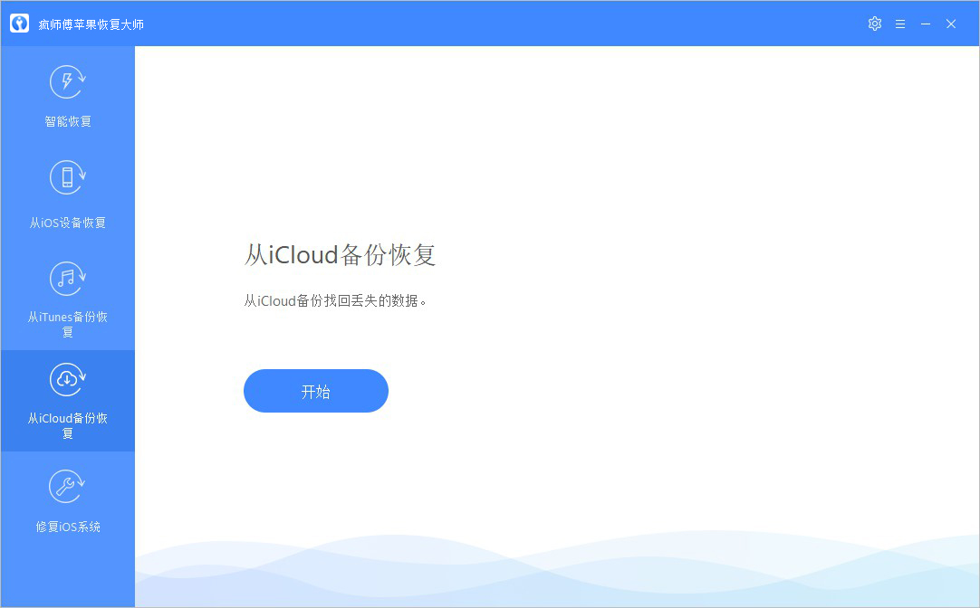Switch to the 从iOS设备恢复 label
The height and width of the screenshot is (608, 980).
click(x=68, y=223)
